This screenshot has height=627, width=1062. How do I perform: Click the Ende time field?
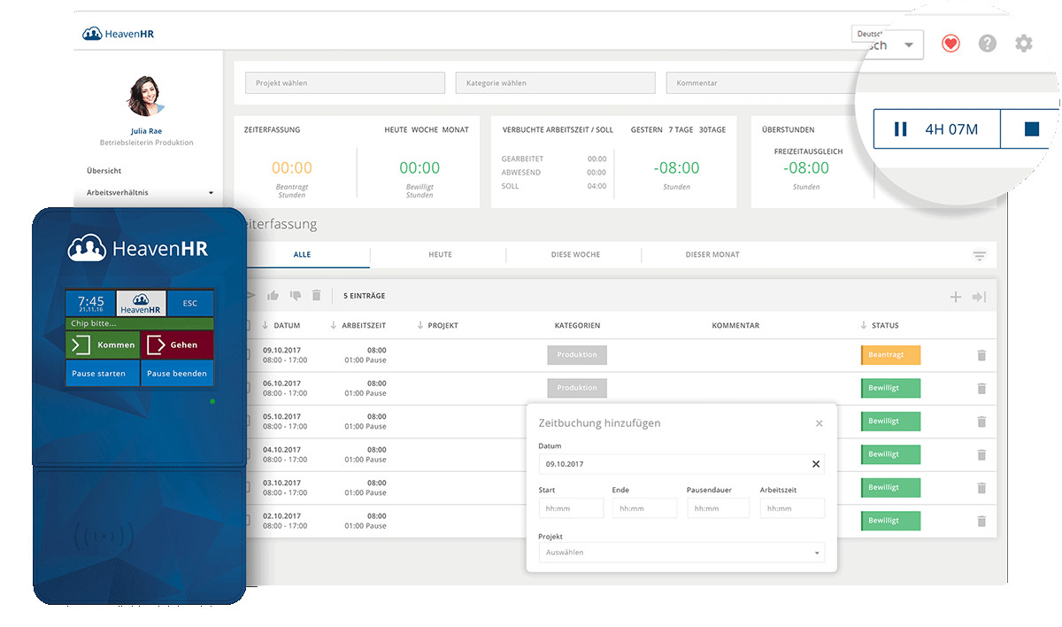[x=644, y=508]
